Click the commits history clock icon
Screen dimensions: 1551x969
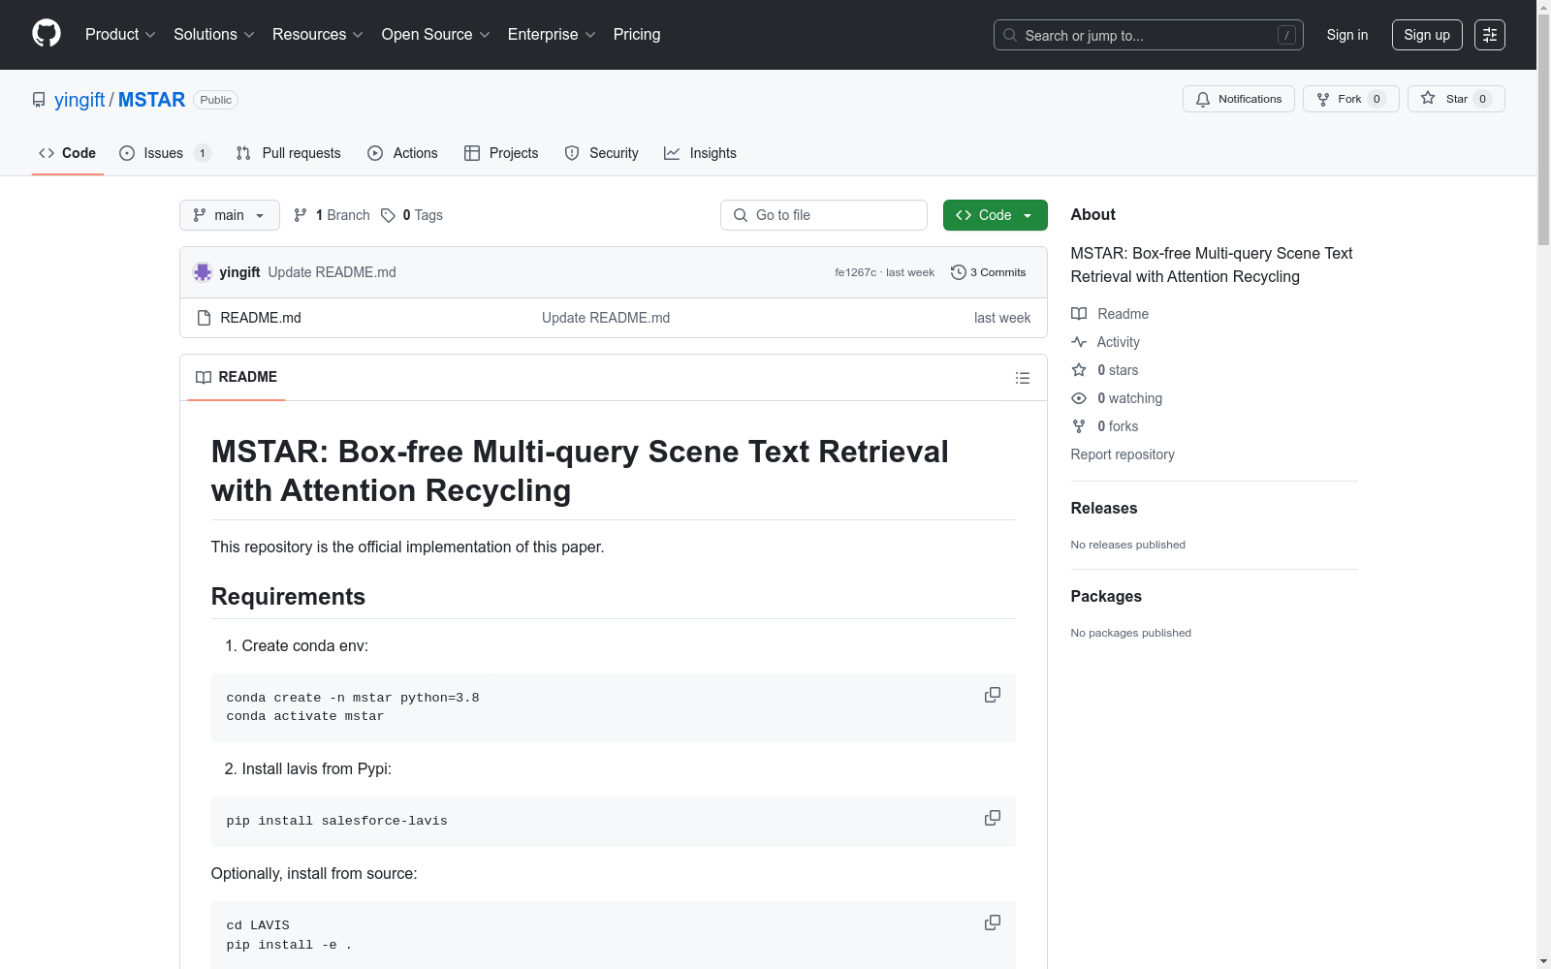coord(959,272)
